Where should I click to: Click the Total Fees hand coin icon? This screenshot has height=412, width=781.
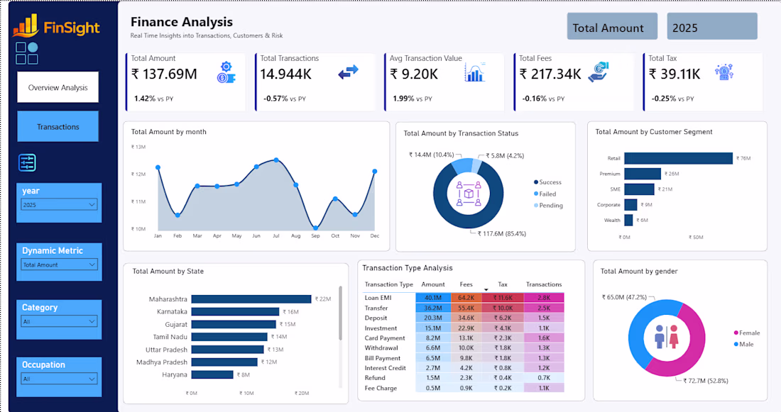tap(599, 72)
